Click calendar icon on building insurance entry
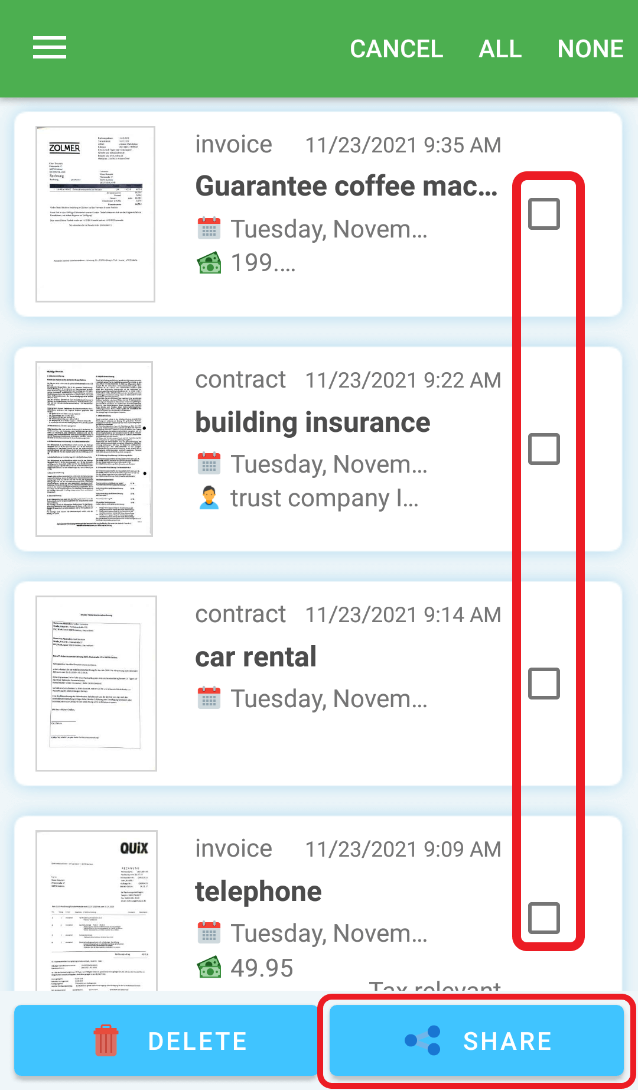638x1090 pixels. (x=209, y=464)
